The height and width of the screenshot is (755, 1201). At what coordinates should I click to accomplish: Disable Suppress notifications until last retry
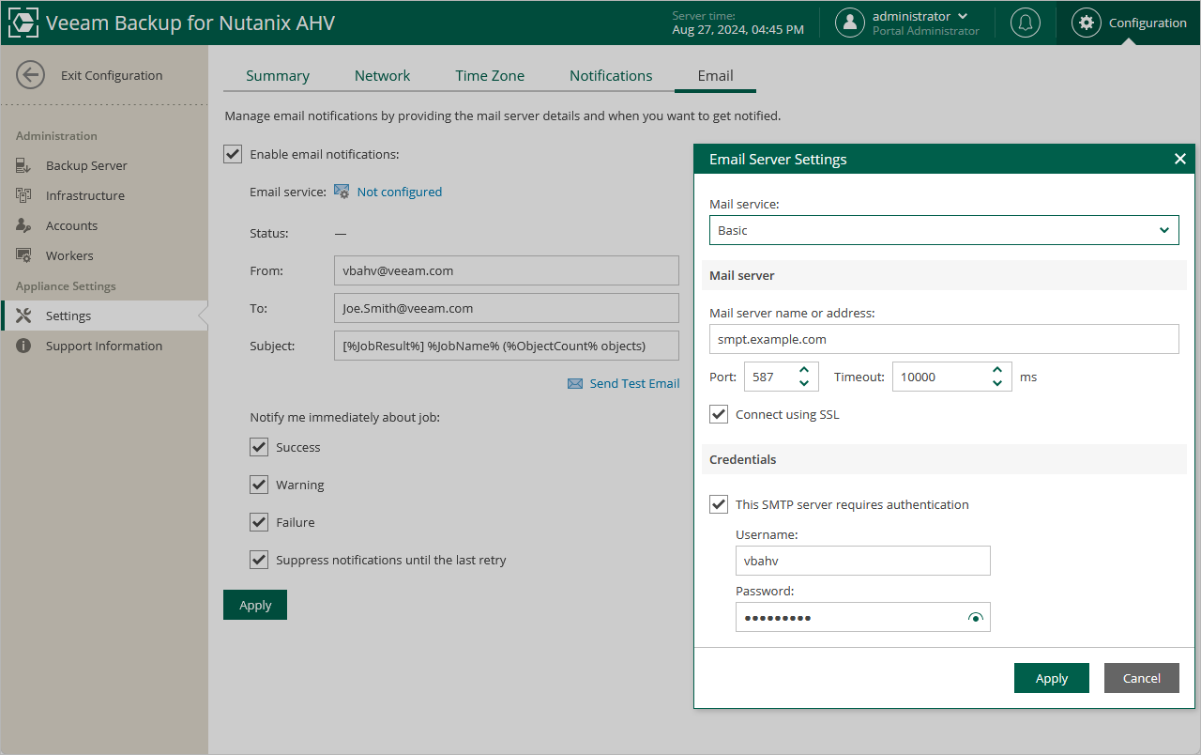pyautogui.click(x=259, y=560)
